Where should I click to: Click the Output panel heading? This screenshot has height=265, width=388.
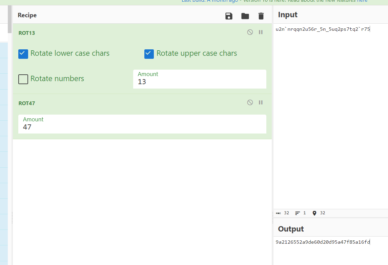291,229
